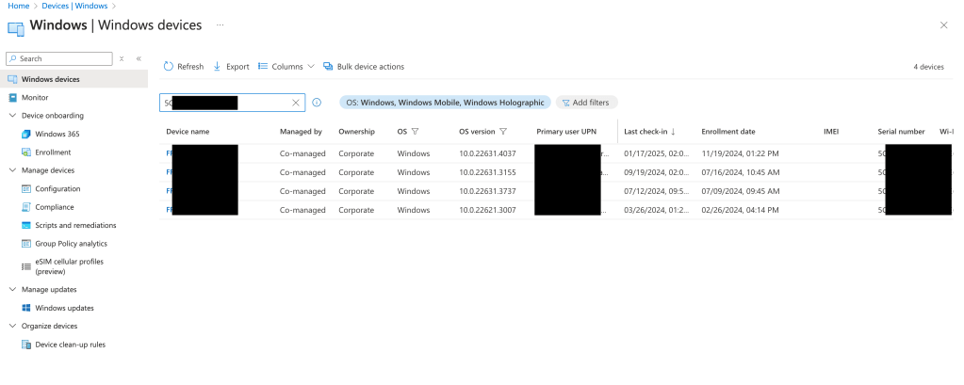964x385 pixels.
Task: Open the Compliance menu item
Action: (54, 207)
